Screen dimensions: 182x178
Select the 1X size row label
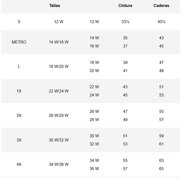tap(19, 91)
